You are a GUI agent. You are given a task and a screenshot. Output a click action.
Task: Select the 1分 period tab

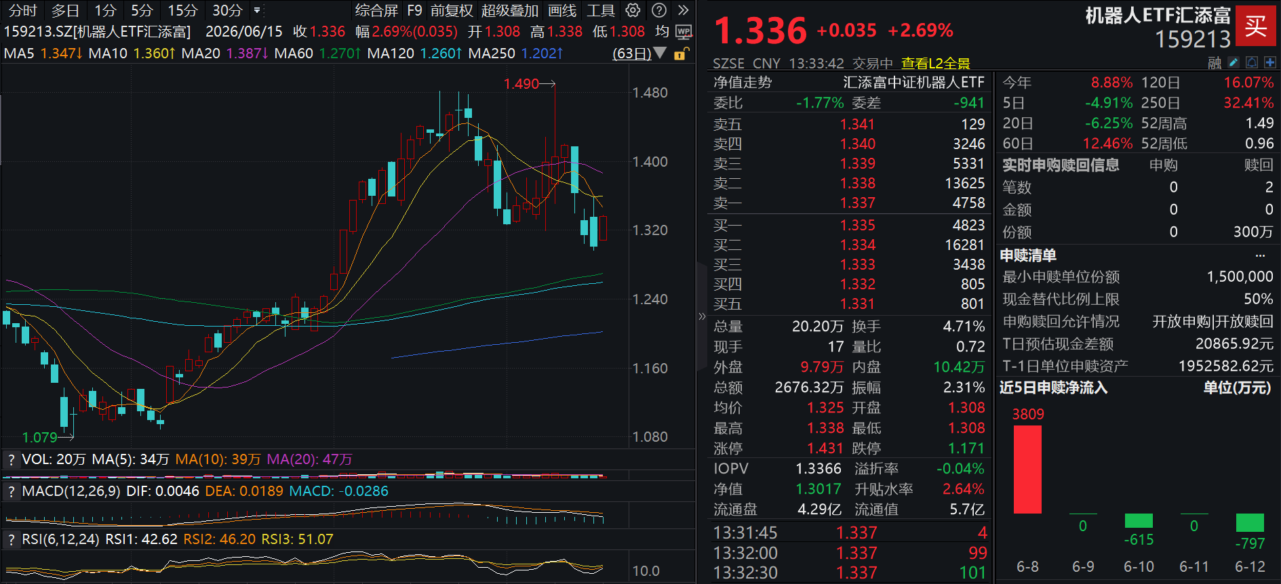pyautogui.click(x=105, y=10)
